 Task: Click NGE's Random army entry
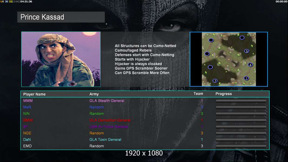coord(97,133)
